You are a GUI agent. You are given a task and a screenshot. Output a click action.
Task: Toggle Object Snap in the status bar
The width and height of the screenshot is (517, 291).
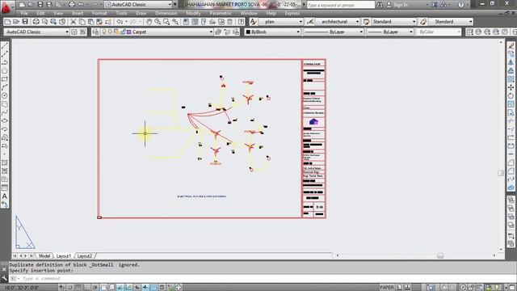pyautogui.click(x=103, y=288)
